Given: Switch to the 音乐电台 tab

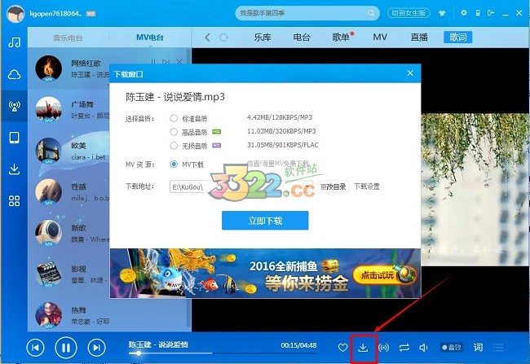Looking at the screenshot, I should [x=68, y=37].
